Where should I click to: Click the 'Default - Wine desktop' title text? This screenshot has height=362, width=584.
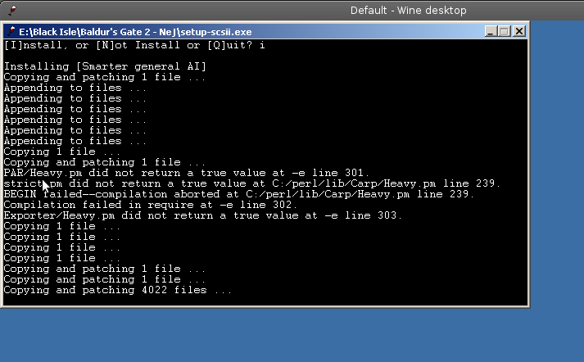point(408,11)
